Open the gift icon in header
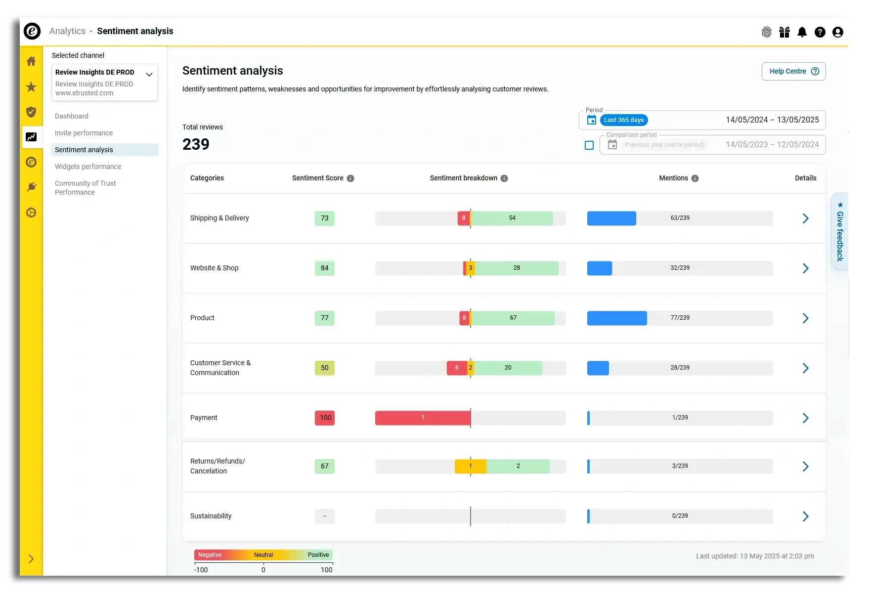Viewport: 870px width, 593px height. coord(784,32)
